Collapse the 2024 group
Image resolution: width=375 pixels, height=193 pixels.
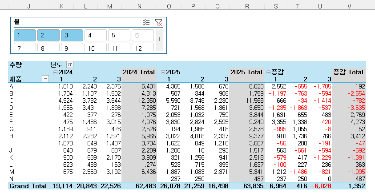pos(56,72)
